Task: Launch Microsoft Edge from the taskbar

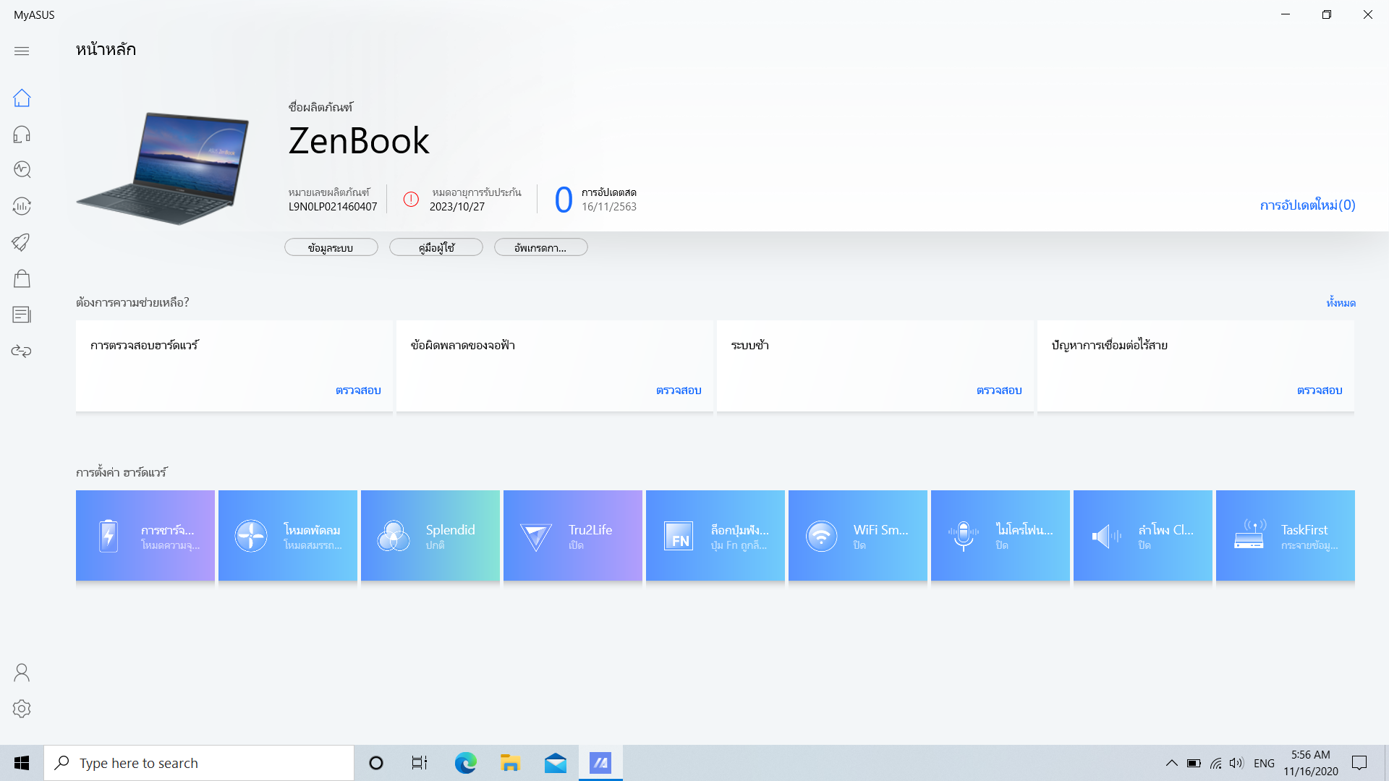Action: (x=465, y=763)
